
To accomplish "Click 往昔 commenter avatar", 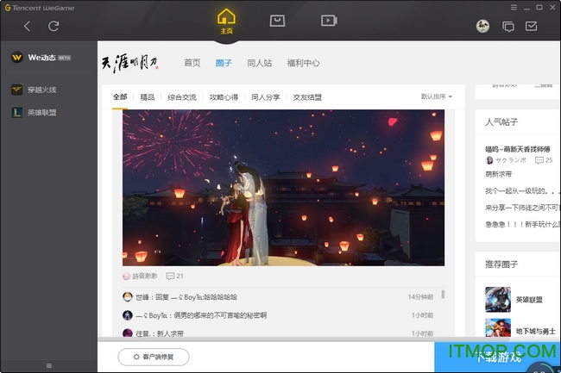I will [128, 333].
